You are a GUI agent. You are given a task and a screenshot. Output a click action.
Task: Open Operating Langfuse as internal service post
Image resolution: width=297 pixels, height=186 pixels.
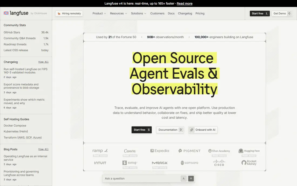coord(25,158)
